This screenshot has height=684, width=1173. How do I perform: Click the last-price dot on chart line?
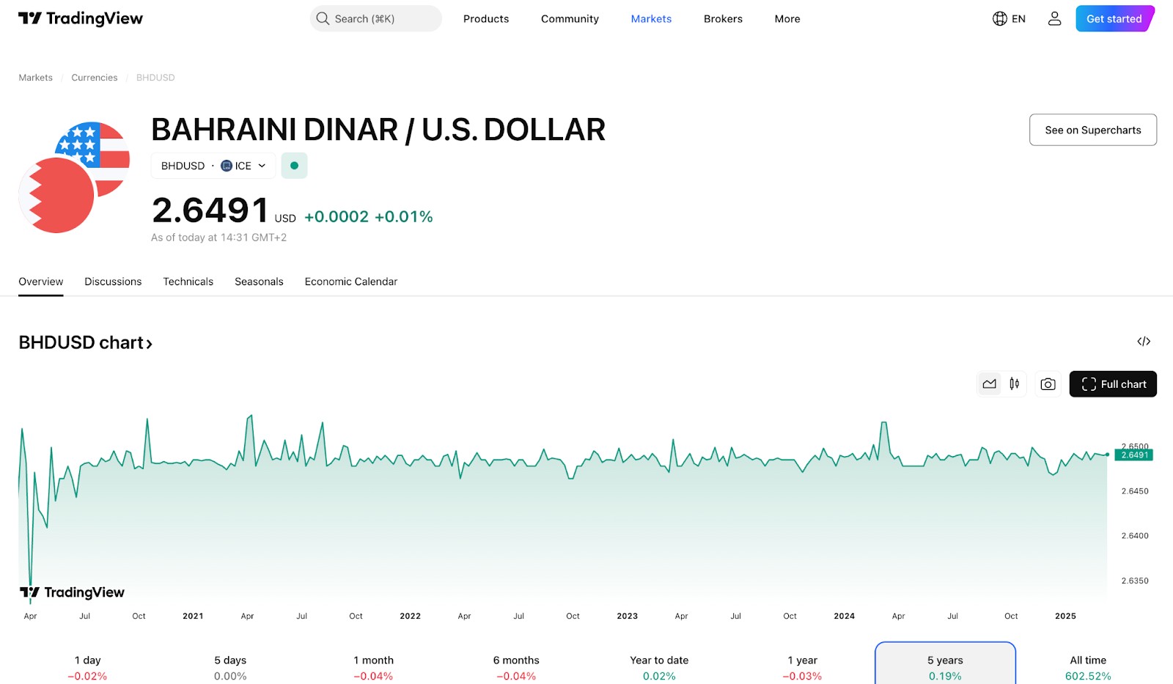pos(1107,455)
